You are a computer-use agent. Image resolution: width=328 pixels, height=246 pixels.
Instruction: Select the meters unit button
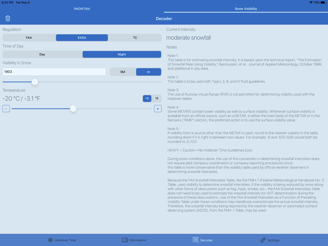click(x=149, y=72)
